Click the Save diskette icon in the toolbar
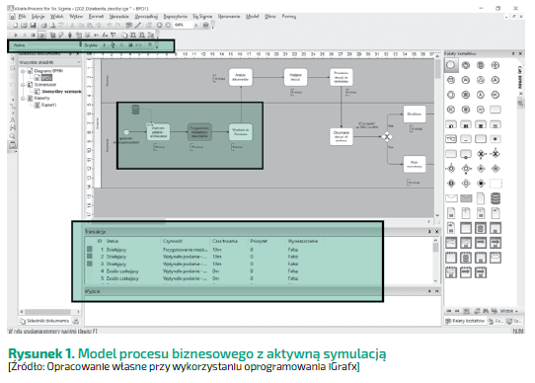Image resolution: width=535 pixels, height=383 pixels. [34, 25]
